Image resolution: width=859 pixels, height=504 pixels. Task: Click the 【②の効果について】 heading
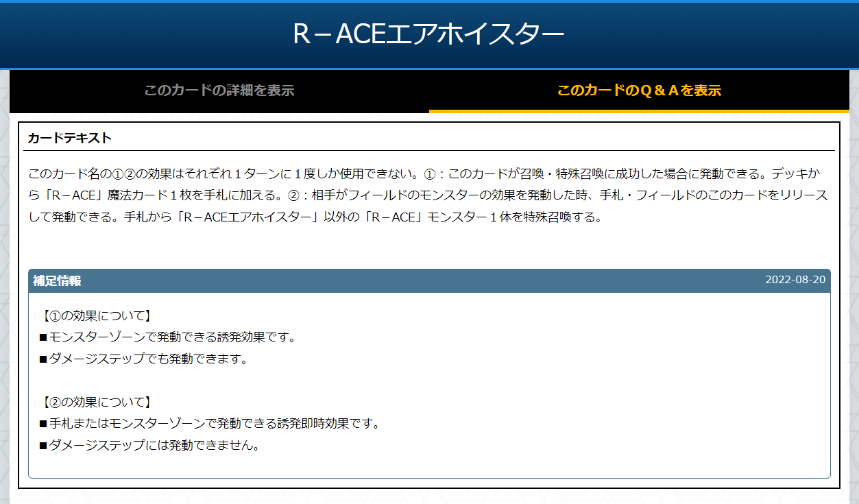[95, 403]
